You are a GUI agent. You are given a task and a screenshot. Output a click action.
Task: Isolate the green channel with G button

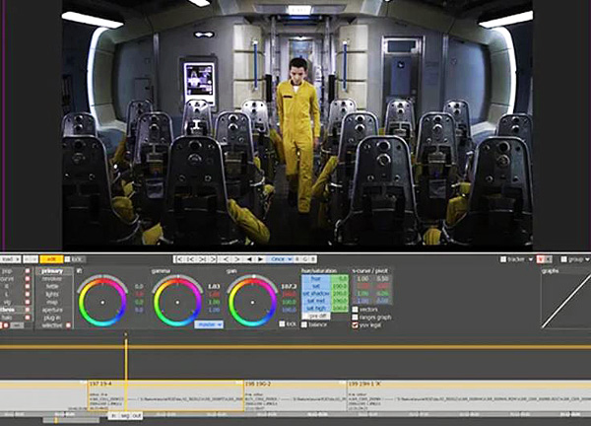[x=305, y=259]
